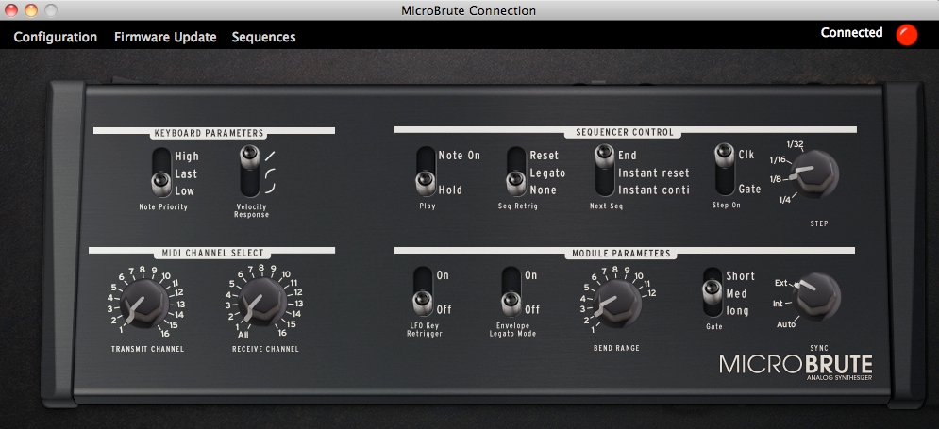
Task: Select End for Next Seq
Action: [627, 156]
